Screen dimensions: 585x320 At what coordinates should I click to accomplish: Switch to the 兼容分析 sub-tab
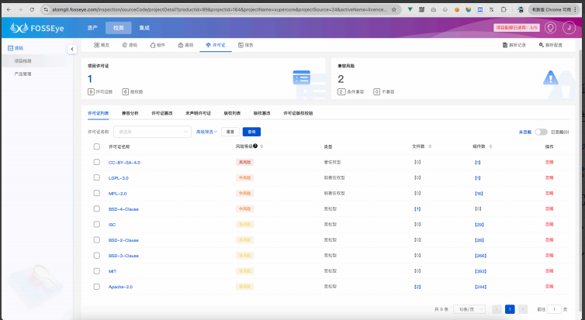130,113
